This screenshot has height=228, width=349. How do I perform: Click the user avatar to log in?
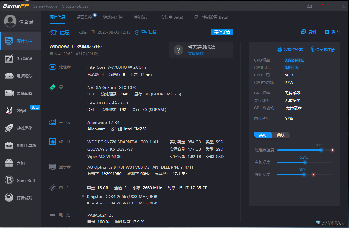(x=10, y=22)
